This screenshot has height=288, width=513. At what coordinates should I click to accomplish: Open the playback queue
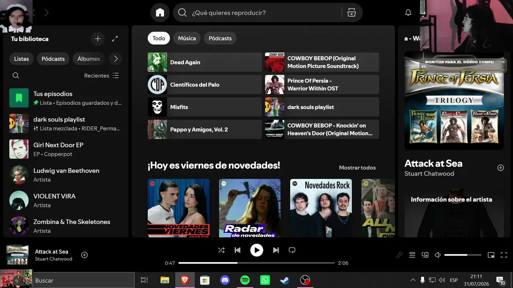click(x=412, y=255)
